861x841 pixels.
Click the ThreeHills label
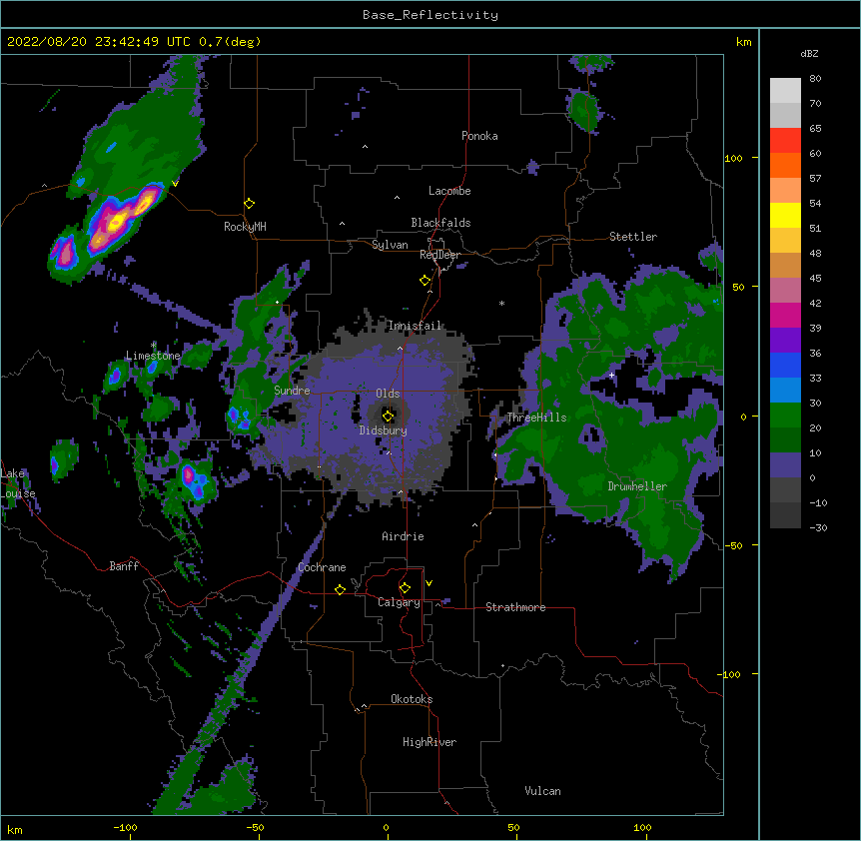click(536, 418)
